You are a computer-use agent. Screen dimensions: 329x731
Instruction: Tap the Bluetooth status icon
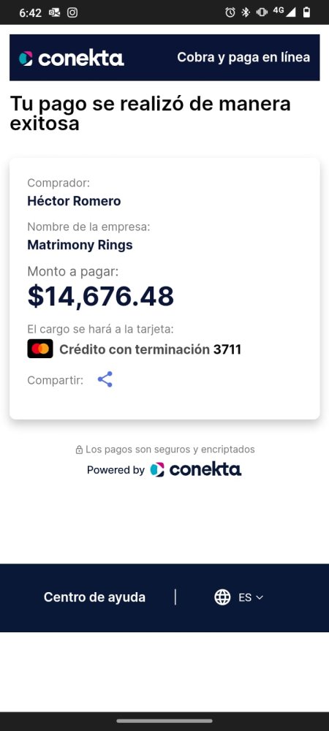point(246,12)
